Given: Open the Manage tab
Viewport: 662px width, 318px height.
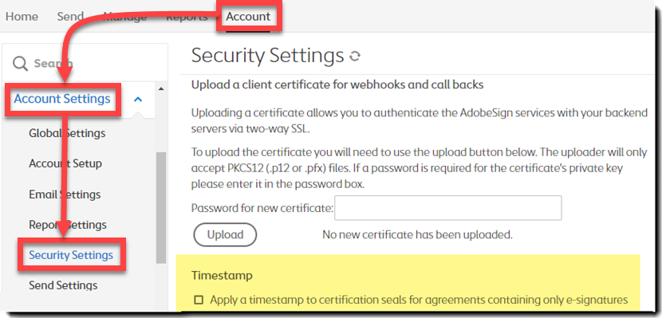Looking at the screenshot, I should [x=125, y=17].
